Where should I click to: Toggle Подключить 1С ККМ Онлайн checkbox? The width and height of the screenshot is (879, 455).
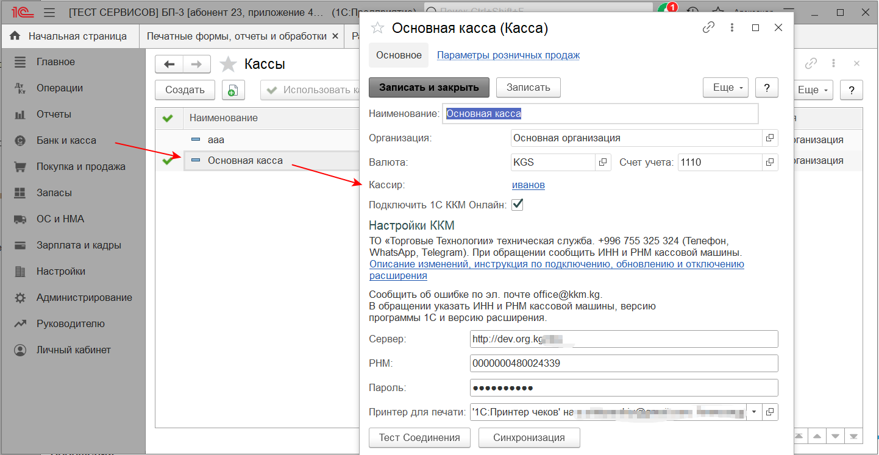[517, 205]
